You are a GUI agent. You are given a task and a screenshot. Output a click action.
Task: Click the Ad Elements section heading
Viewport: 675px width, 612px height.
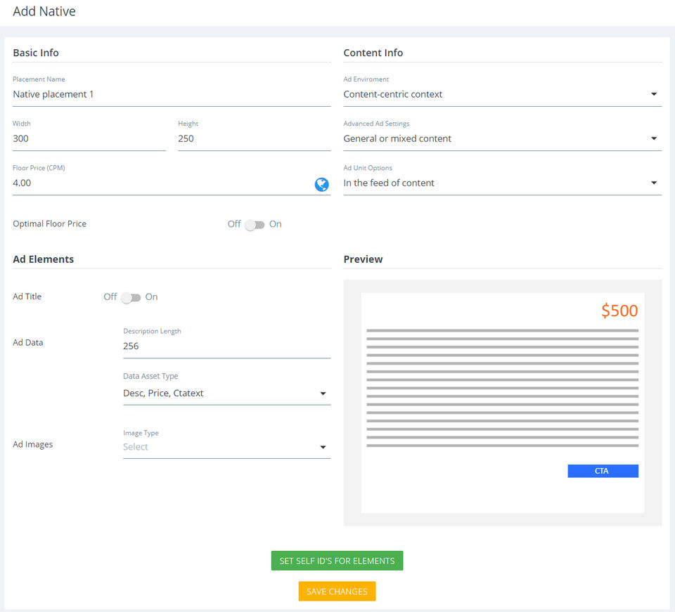(x=44, y=259)
